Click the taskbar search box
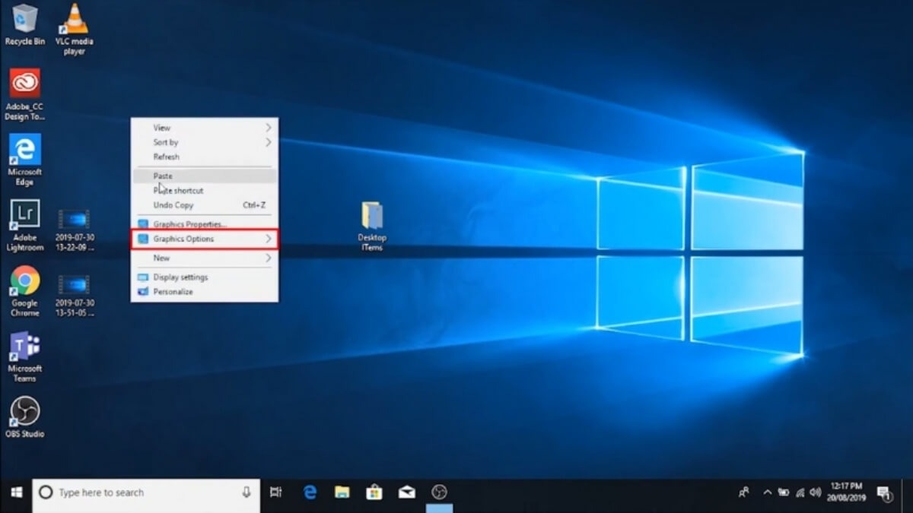Viewport: 913px width, 513px height. point(146,492)
